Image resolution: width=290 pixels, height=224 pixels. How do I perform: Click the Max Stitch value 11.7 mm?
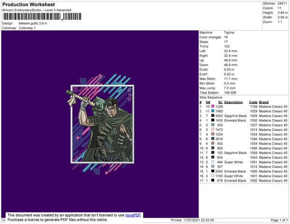click(231, 79)
